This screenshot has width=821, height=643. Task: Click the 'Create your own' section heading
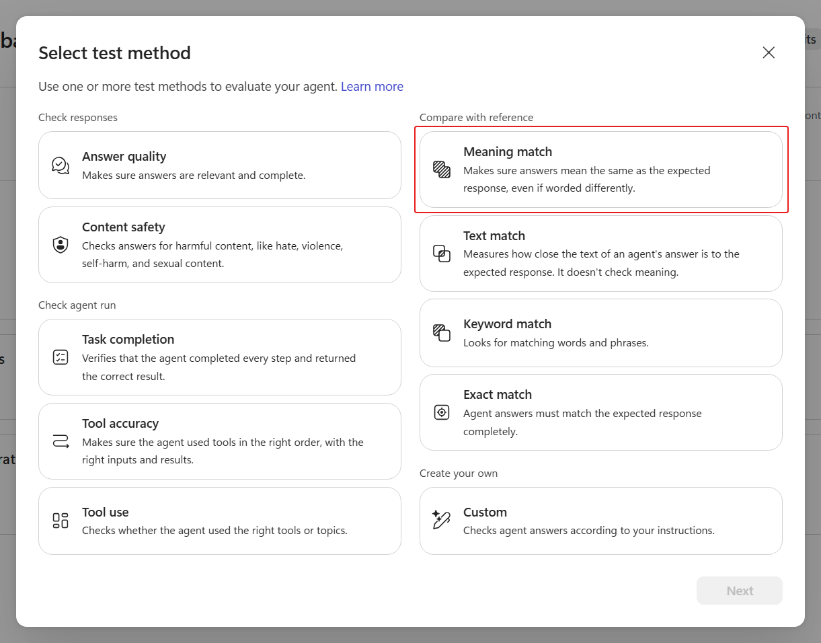point(459,474)
